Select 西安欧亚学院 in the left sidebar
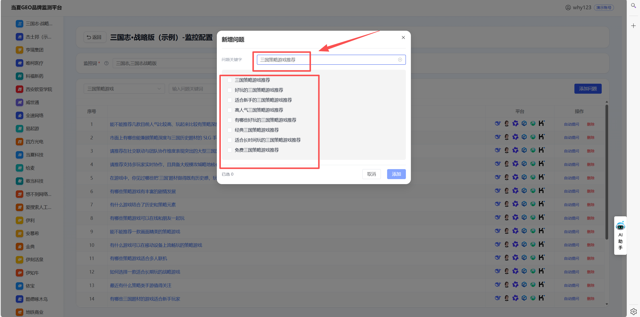The image size is (640, 317). click(x=39, y=89)
